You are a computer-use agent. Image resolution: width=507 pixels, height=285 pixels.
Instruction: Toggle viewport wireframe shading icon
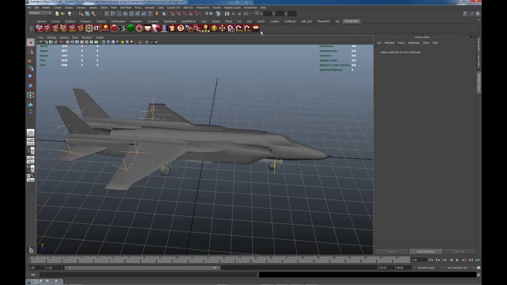103,42
